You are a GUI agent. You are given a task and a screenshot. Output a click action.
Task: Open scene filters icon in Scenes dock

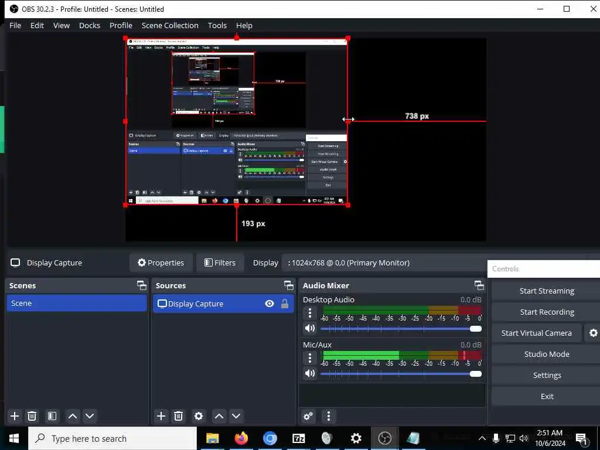coord(52,416)
